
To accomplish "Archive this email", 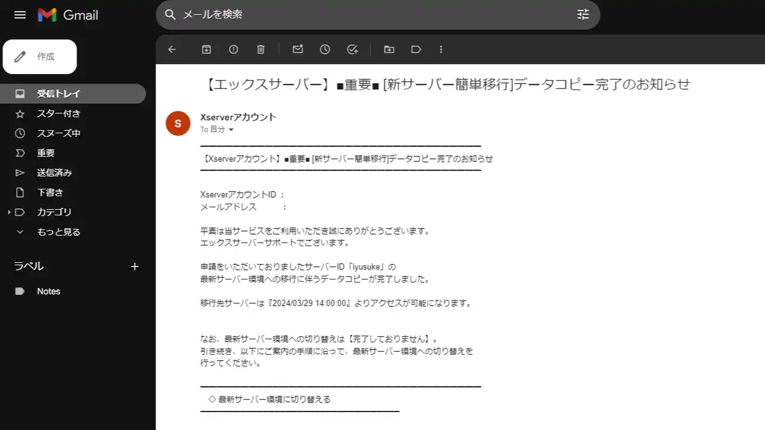I will pyautogui.click(x=206, y=50).
